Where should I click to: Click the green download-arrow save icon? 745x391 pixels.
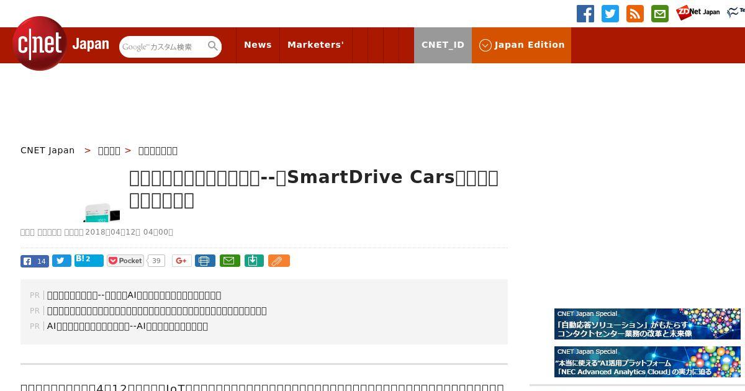[254, 261]
